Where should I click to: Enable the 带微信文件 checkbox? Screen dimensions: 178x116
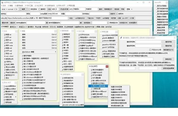108,23
